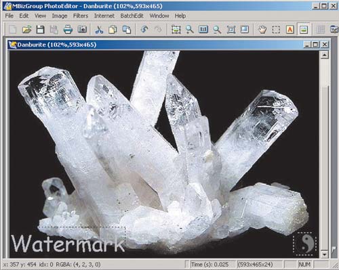Click the RGBA: (4, 2, 3, 0) status text
This screenshot has width=339, height=270.
(x=78, y=265)
